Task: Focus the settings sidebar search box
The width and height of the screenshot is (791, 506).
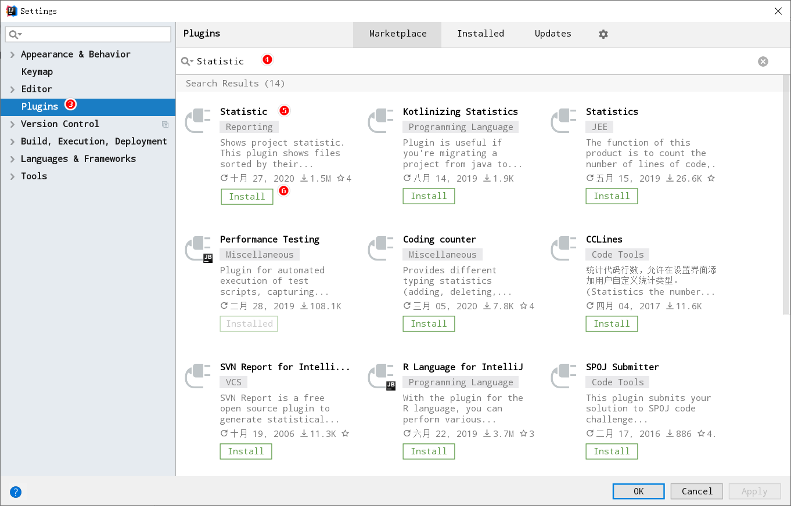Action: [88, 35]
